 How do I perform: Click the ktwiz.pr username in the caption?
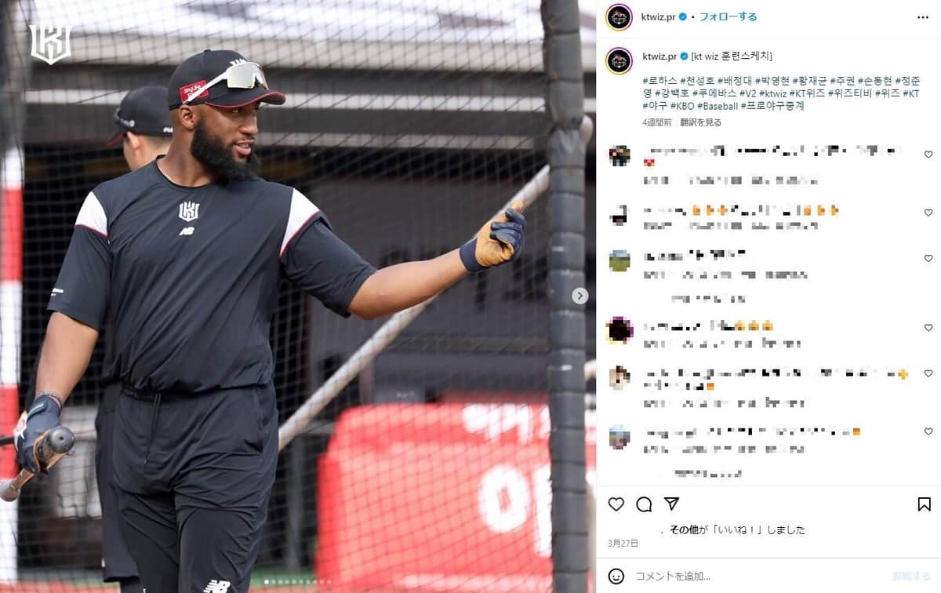coord(659,56)
